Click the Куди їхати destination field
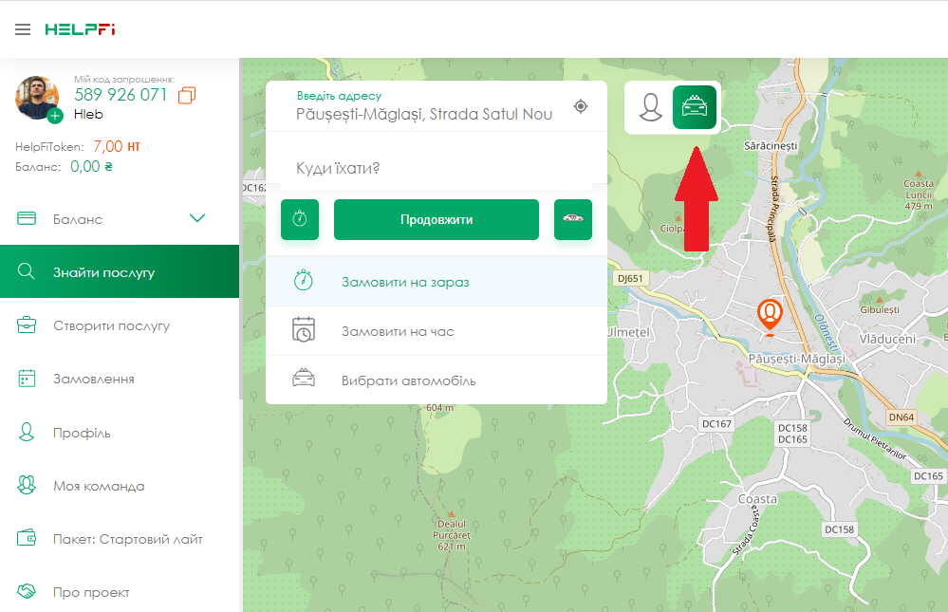This screenshot has height=612, width=948. (x=437, y=168)
